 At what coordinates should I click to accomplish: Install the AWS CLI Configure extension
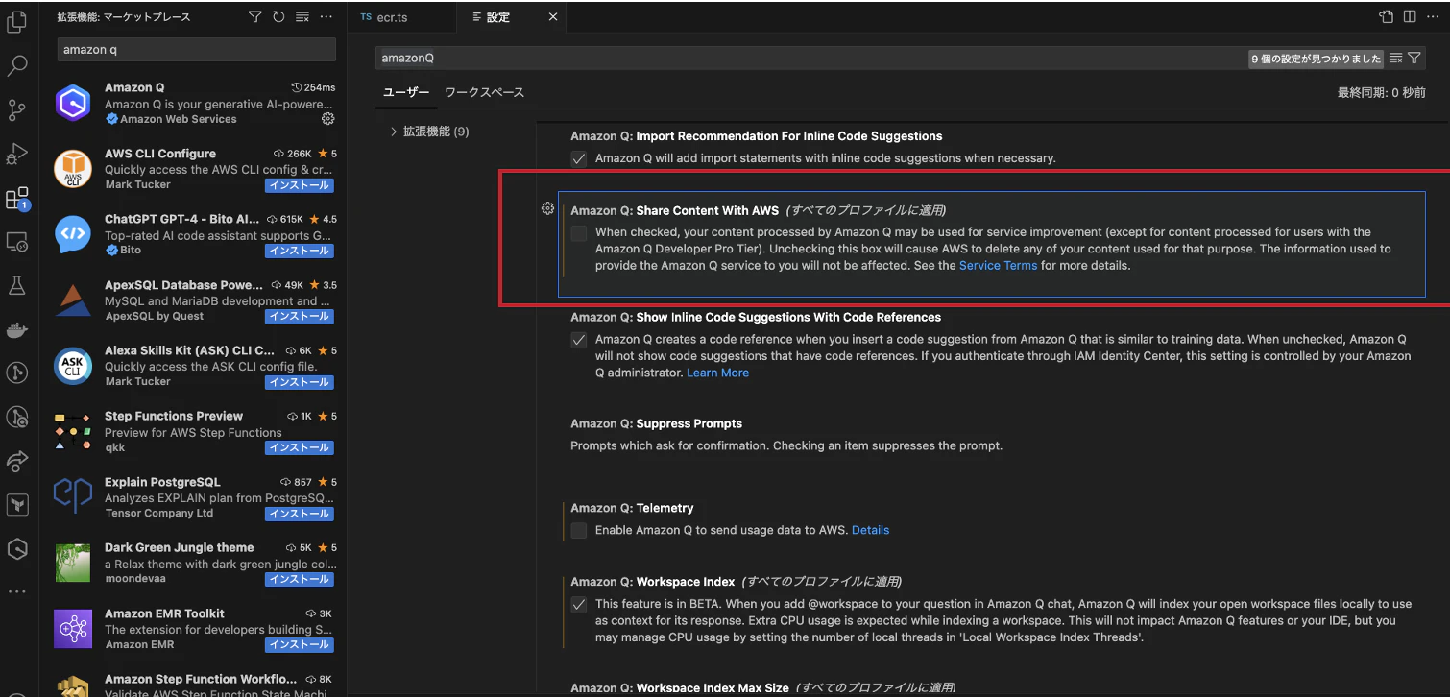tap(300, 185)
